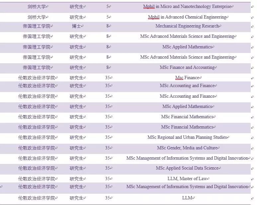The image size is (257, 205).
Task: Click 'Mphil in Micro and Nanotechnology Enterprise' cell
Action: tap(187, 7)
